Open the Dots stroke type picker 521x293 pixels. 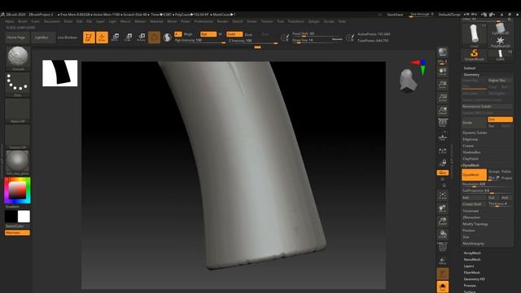pyautogui.click(x=18, y=85)
